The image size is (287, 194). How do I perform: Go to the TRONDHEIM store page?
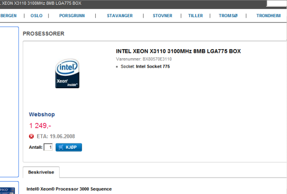point(268,16)
